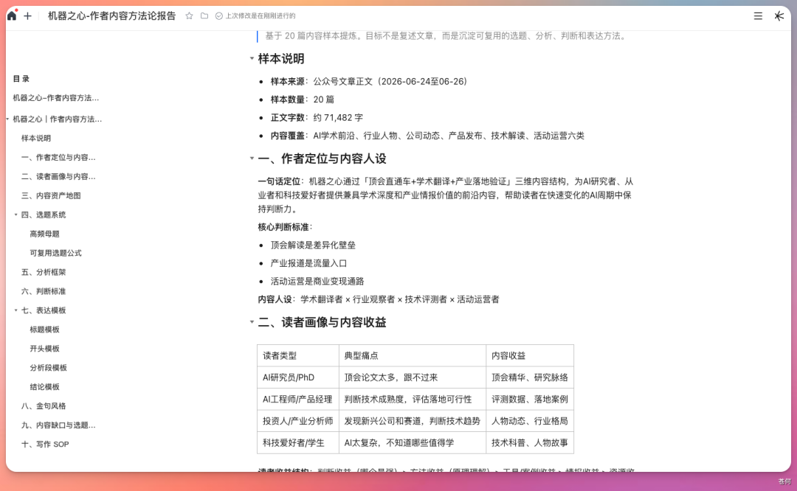Screen dimensions: 797x491
Task: Click table header cell 读者类型
Action: coord(298,355)
